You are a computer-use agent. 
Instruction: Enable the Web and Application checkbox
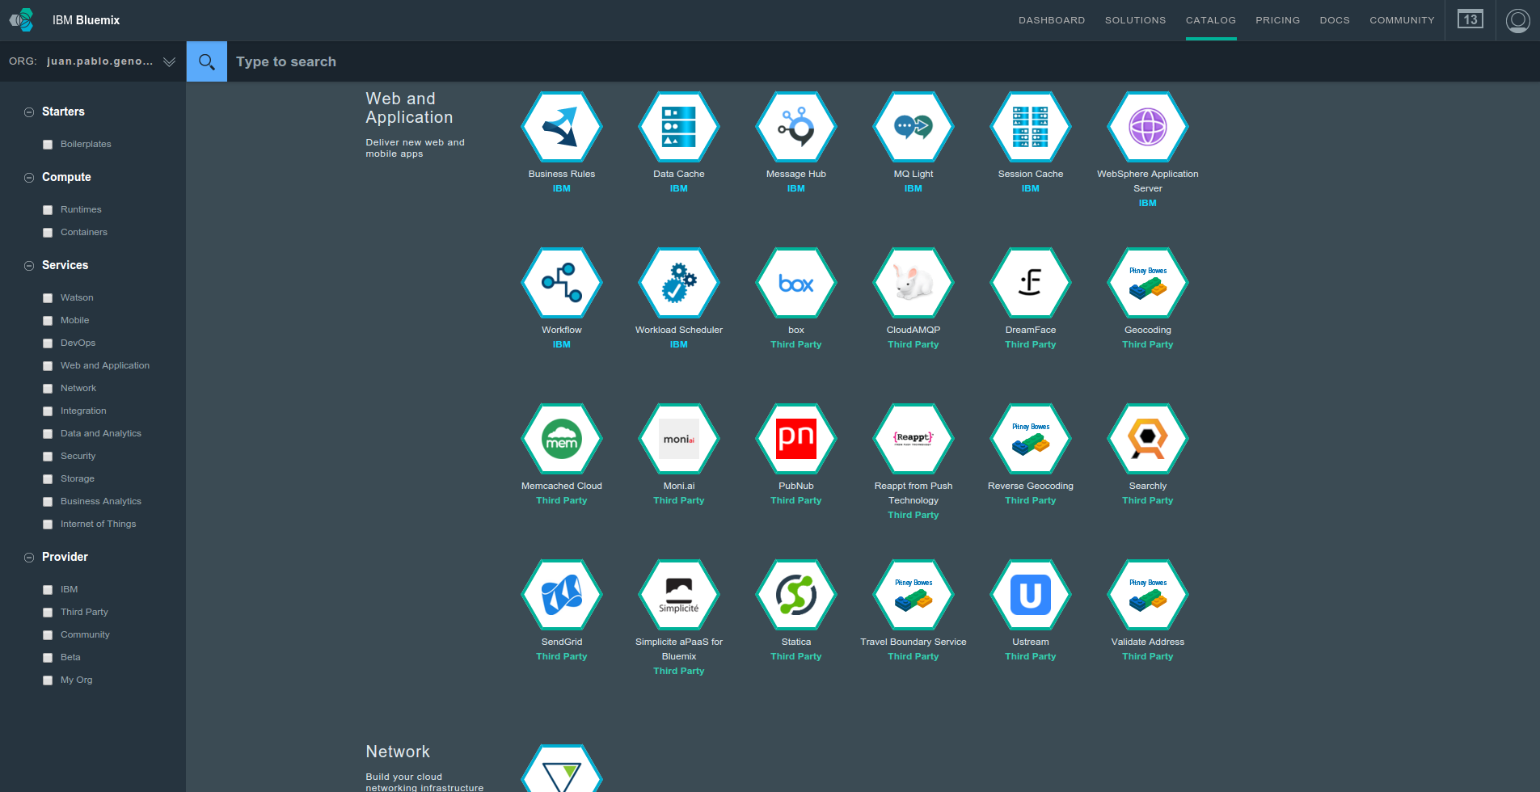[48, 366]
